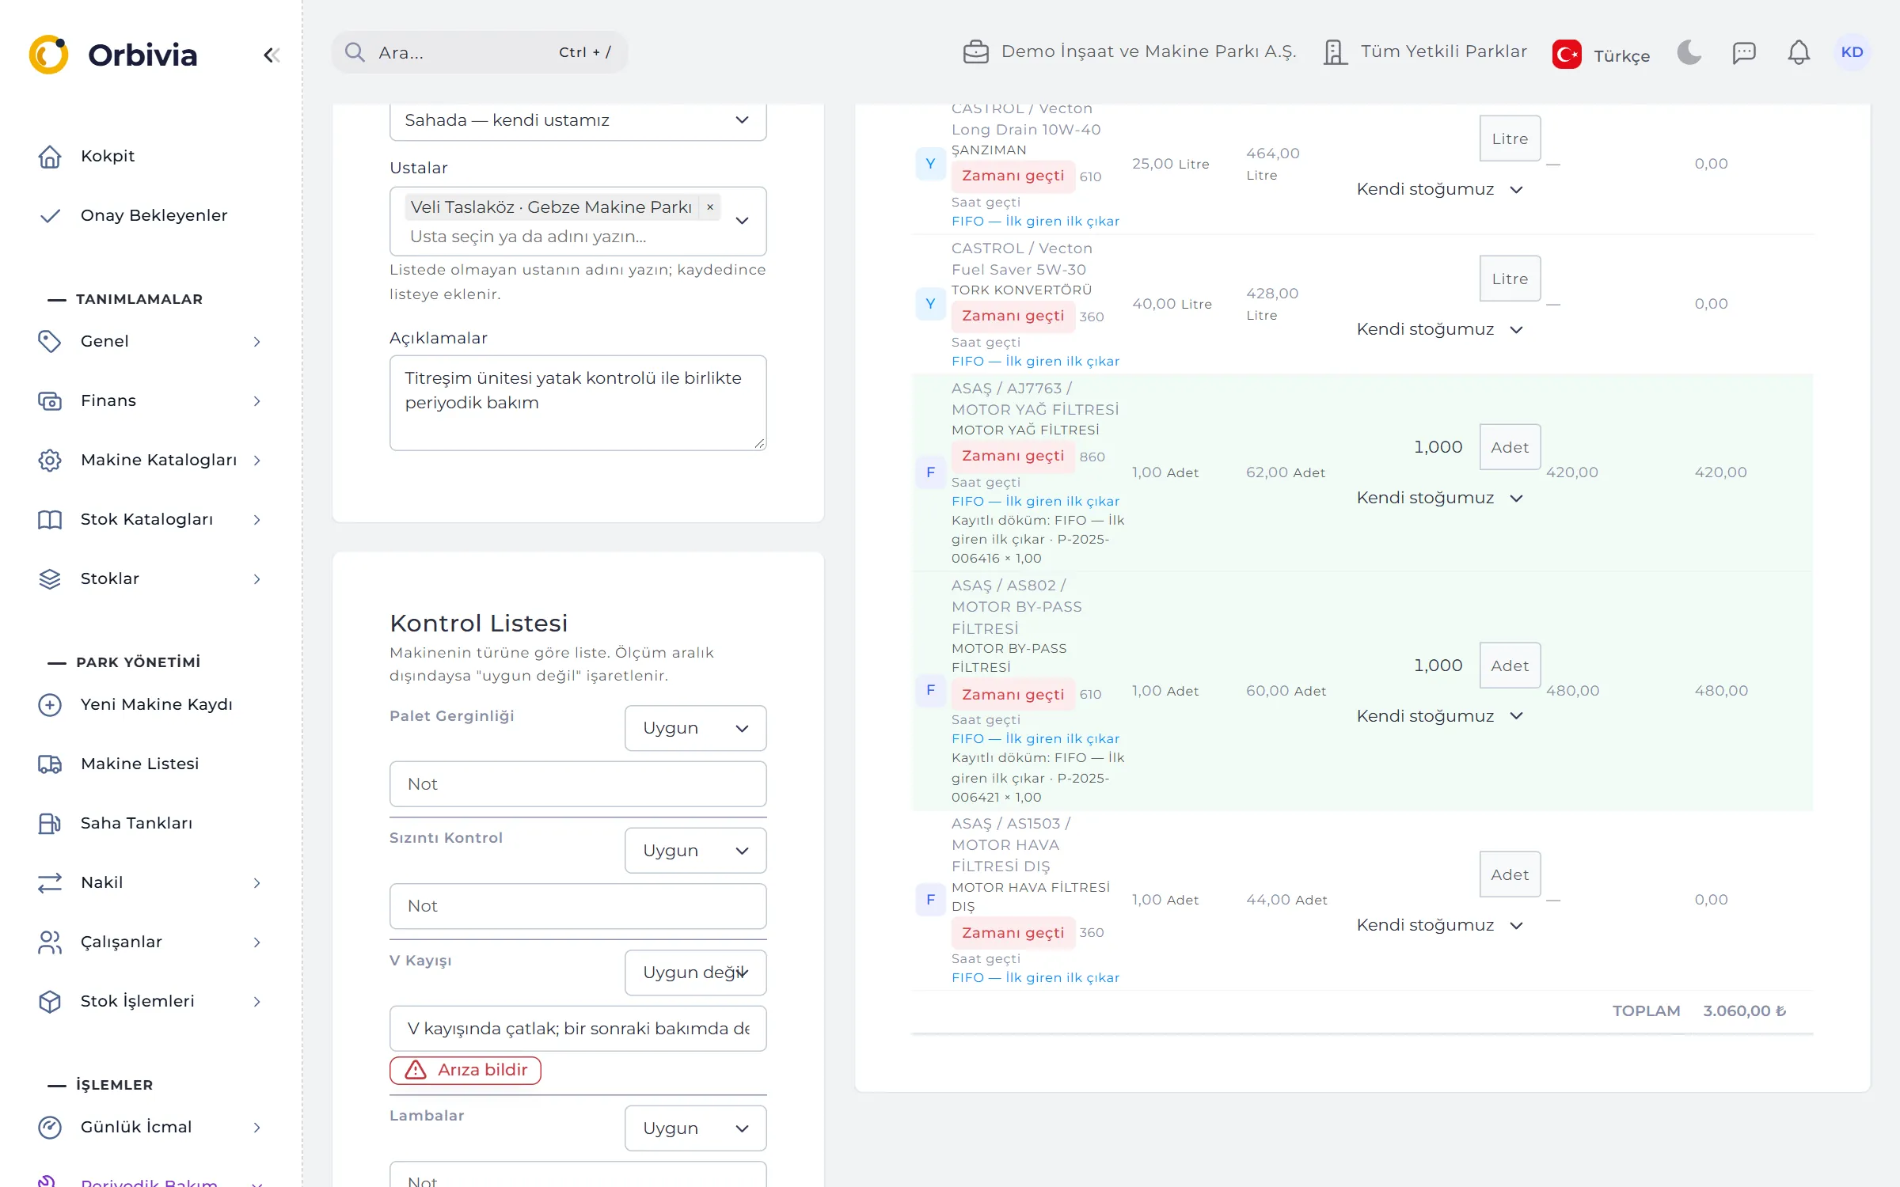Click the Arıza bildir button
The width and height of the screenshot is (1900, 1187).
tap(465, 1070)
